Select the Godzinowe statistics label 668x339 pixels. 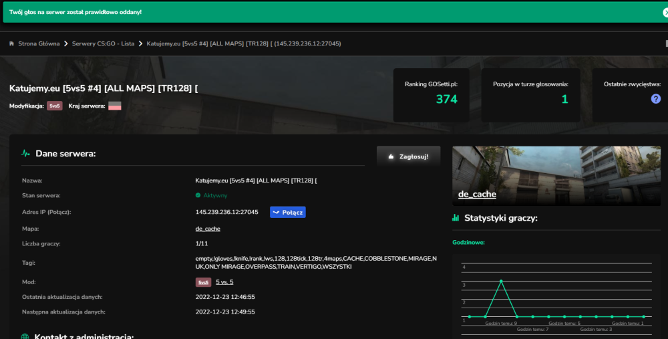coord(469,242)
